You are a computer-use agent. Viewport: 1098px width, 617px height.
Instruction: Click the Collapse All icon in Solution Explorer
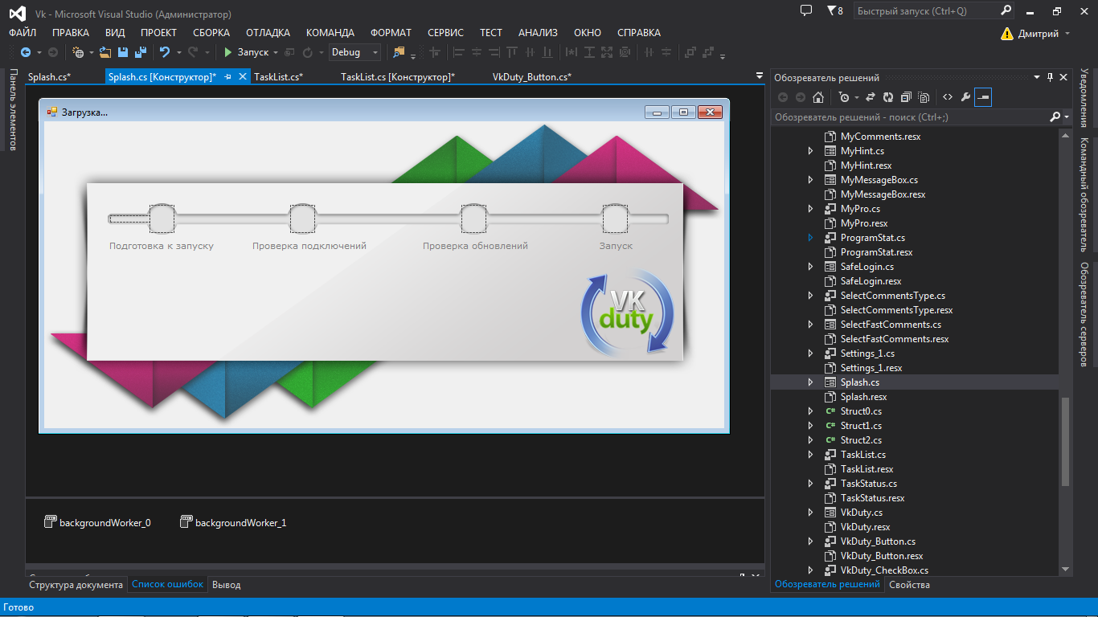click(x=906, y=97)
